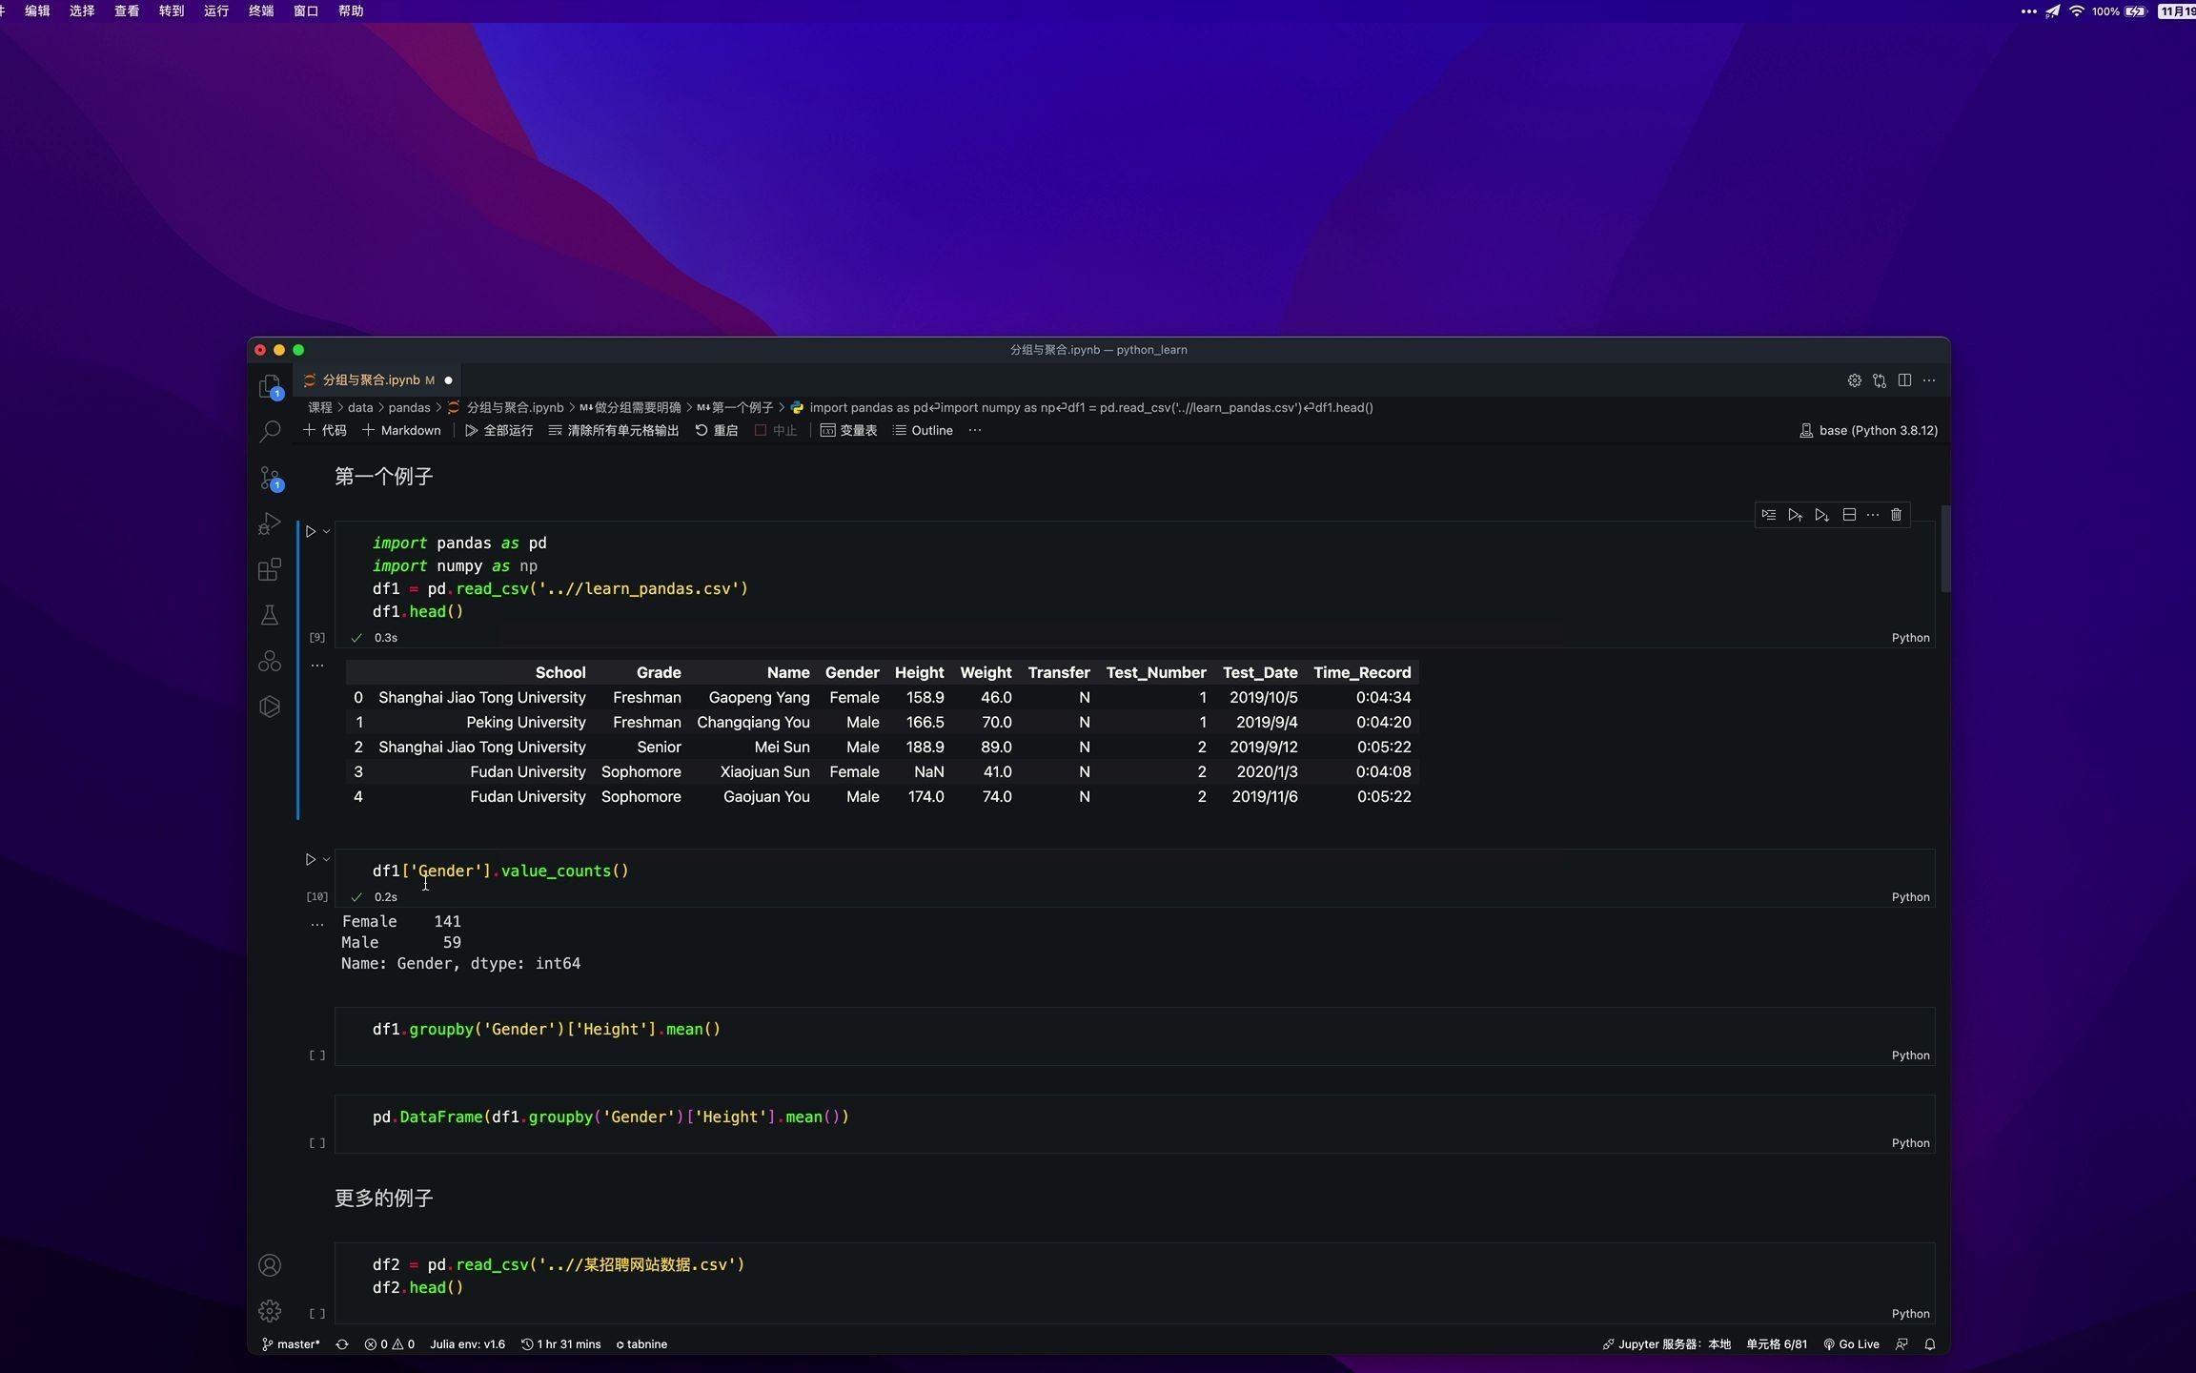Click the tabnine status bar item
Screen dimensions: 2196x1373
point(641,1344)
